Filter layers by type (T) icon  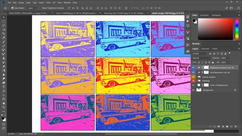coord(218,54)
